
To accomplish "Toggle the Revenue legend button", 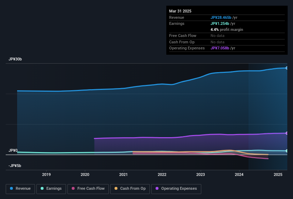I will click(20, 189).
